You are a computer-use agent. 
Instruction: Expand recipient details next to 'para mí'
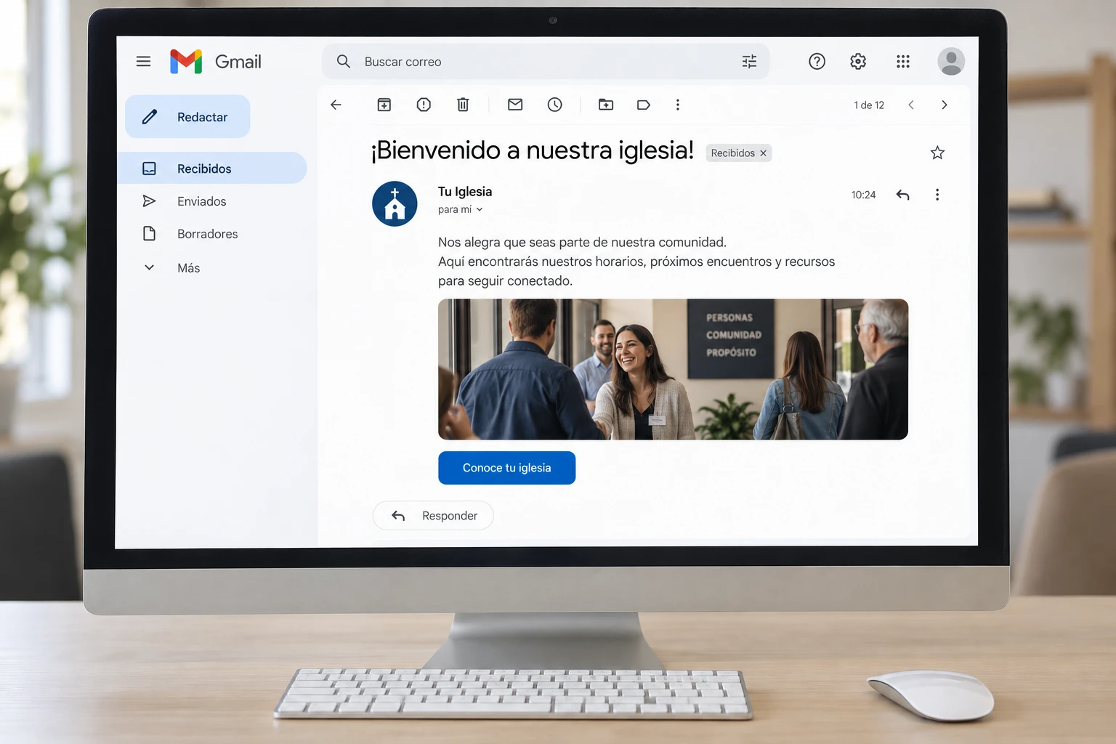point(480,210)
